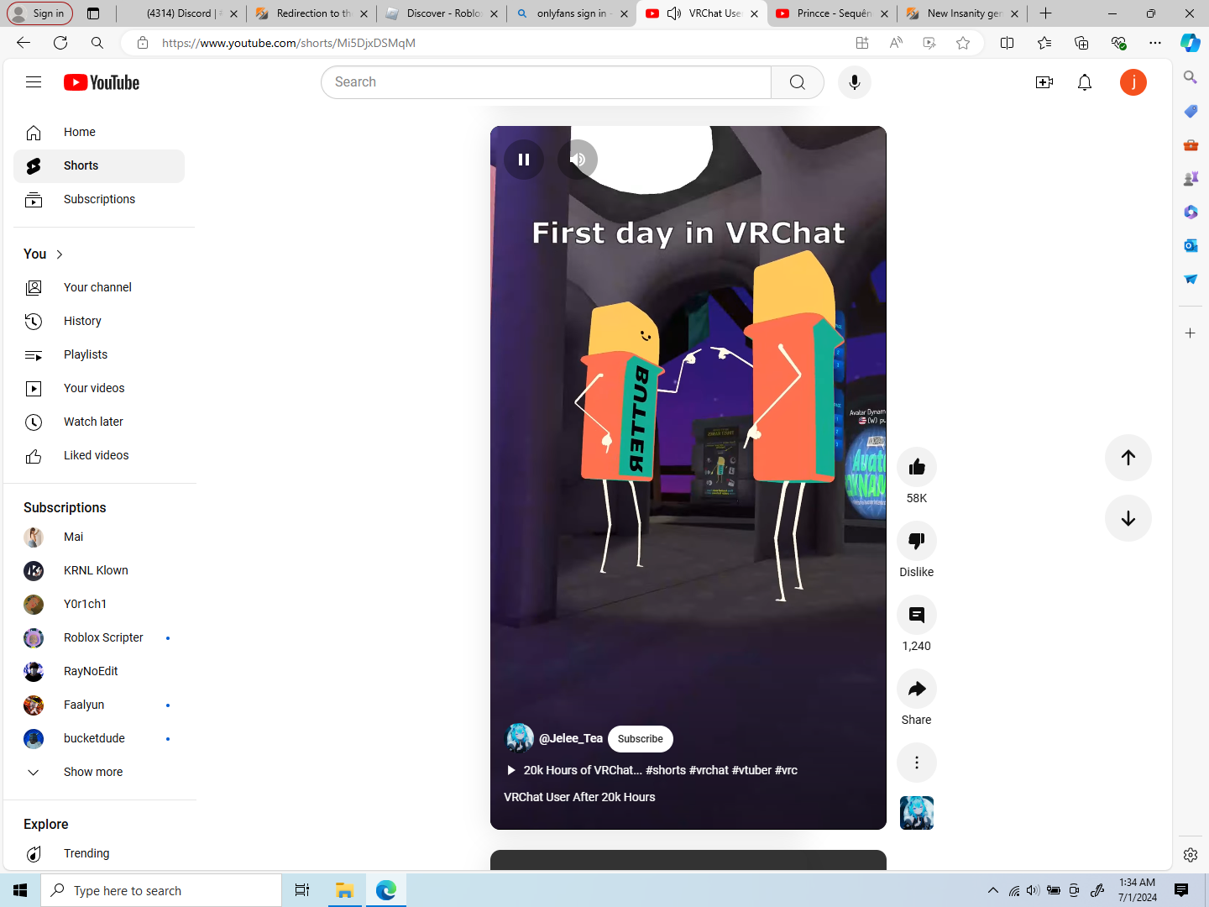
Task: Open Your channel
Action: [x=99, y=287]
